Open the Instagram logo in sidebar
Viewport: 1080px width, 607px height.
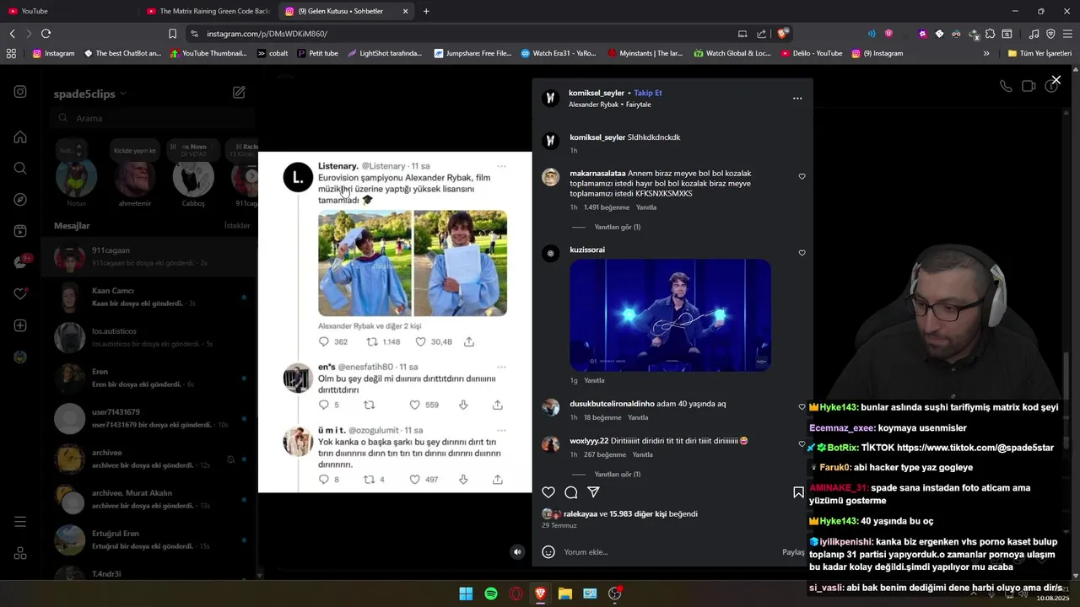pos(20,92)
